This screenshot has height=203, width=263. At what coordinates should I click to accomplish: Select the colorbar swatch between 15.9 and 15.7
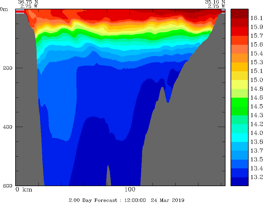point(239,31)
